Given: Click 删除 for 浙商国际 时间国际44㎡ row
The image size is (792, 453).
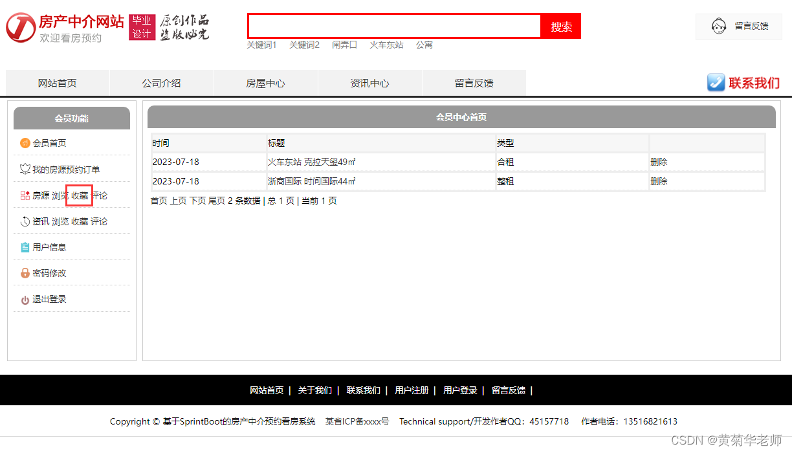Looking at the screenshot, I should tap(659, 181).
